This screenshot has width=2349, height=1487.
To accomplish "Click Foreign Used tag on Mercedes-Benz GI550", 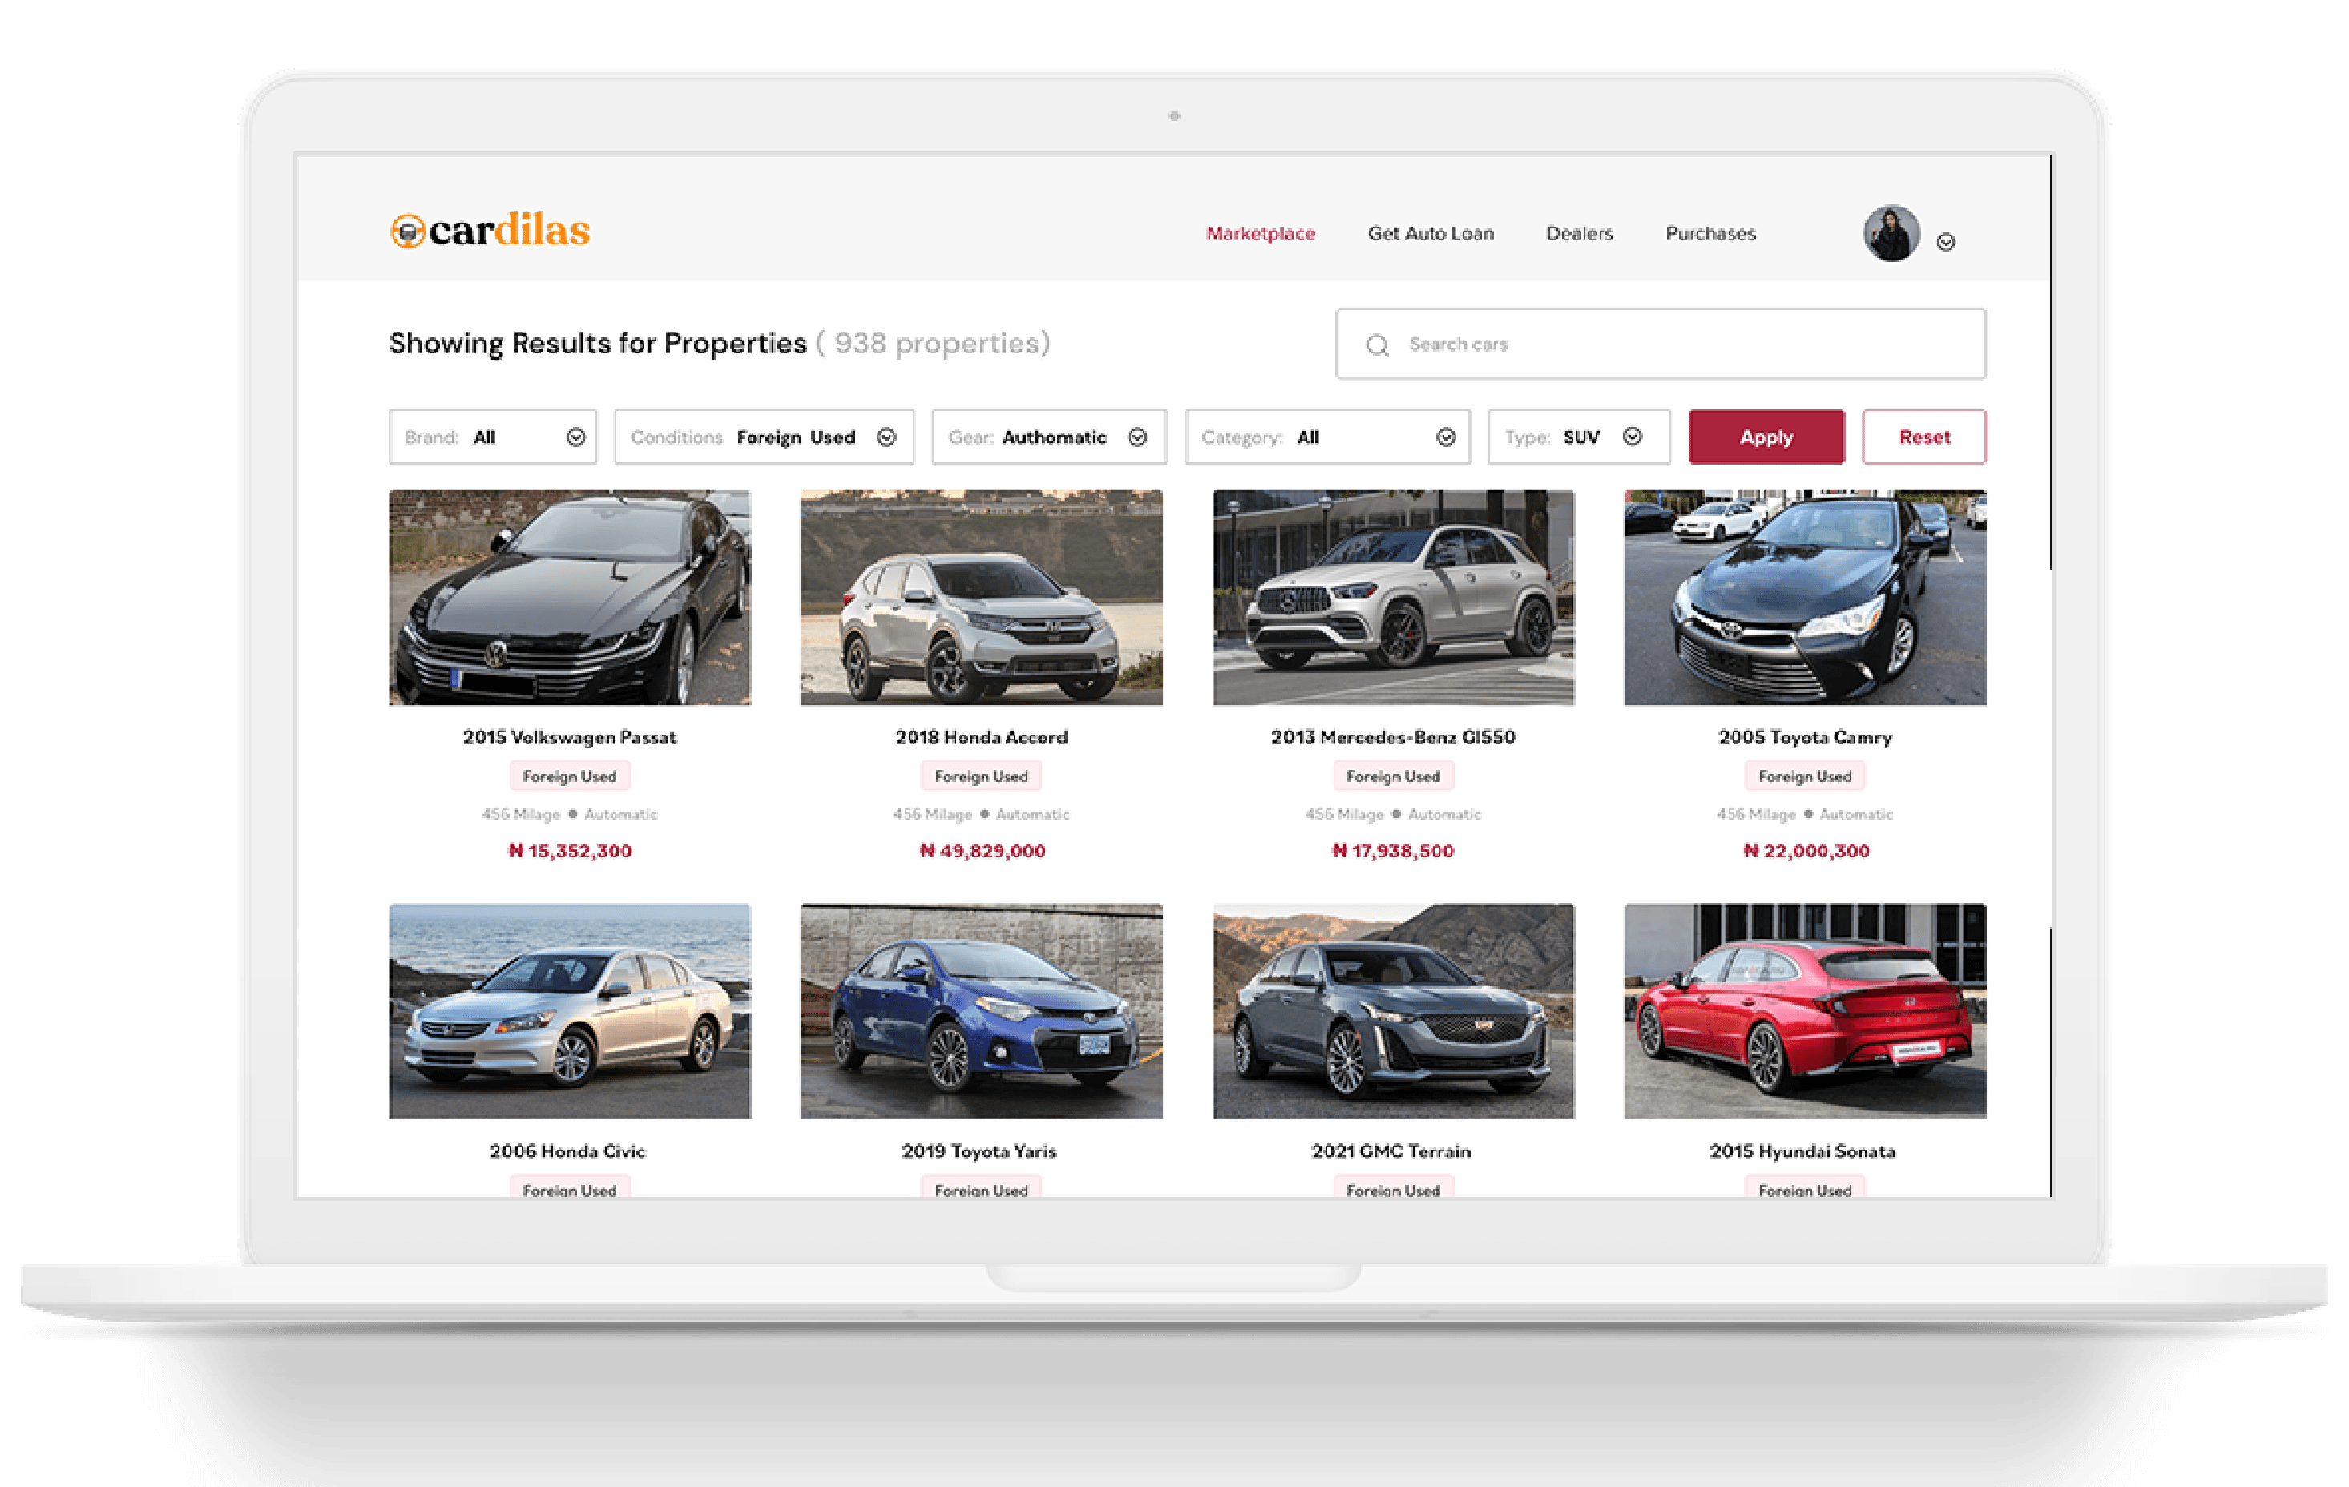I will coord(1393,776).
